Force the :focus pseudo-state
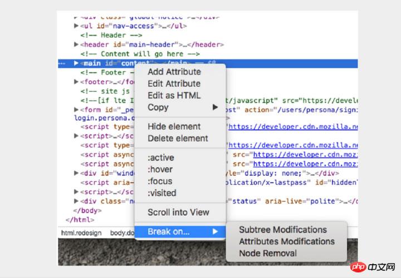The height and width of the screenshot is (278, 401). pos(180,181)
